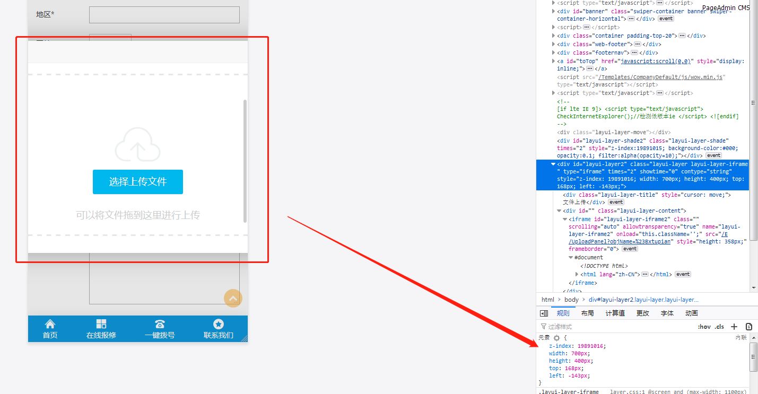
Task: Click the 地区 input field
Action: click(164, 15)
